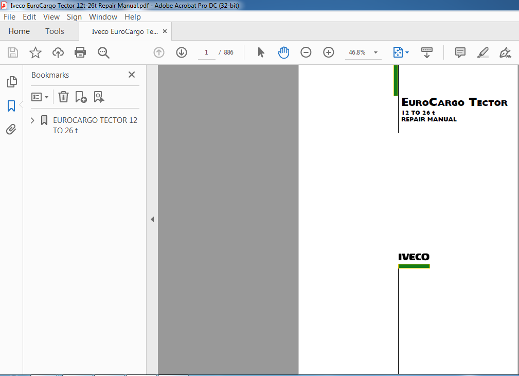Viewport: 519px width, 376px height.
Task: Click the Fit page view icon
Action: (398, 52)
